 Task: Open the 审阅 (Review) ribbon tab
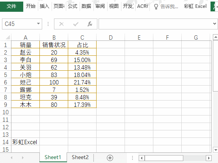click(100, 6)
